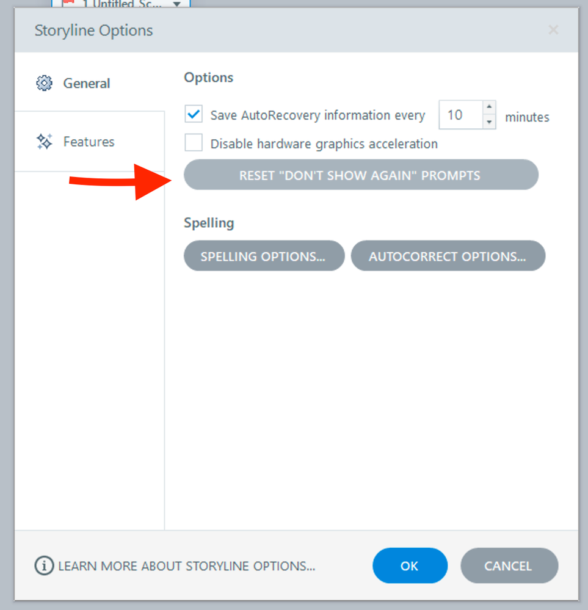Decrease AutoRecovery minutes with down arrow
The image size is (588, 610).
(x=488, y=122)
